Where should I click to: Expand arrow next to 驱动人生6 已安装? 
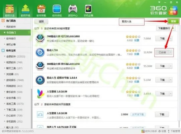(171, 52)
